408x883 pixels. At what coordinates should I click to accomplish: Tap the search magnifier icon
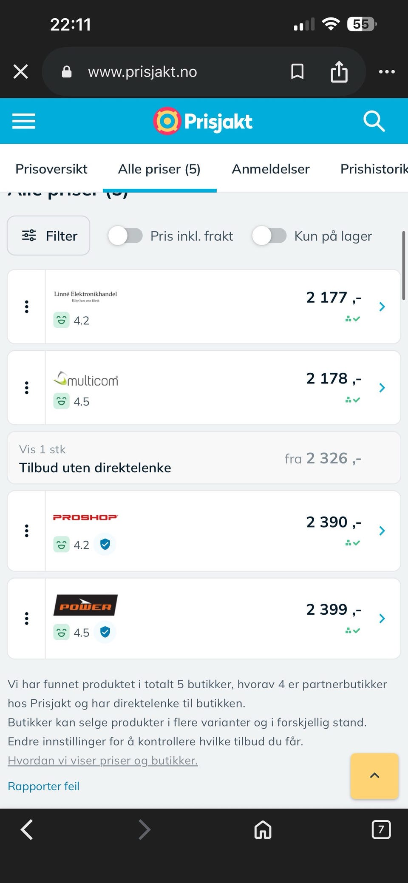click(x=374, y=122)
